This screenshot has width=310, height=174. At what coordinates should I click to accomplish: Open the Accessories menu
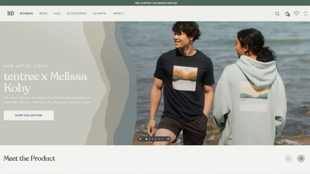click(77, 13)
